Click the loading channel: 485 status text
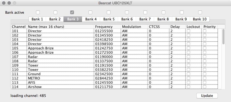 pos(28,96)
